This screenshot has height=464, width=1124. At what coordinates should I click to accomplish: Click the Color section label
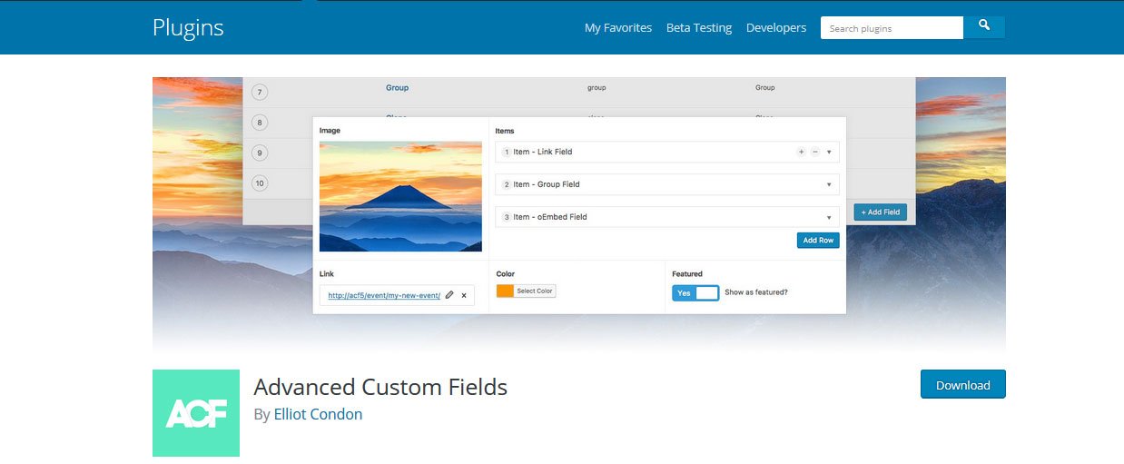click(x=506, y=273)
